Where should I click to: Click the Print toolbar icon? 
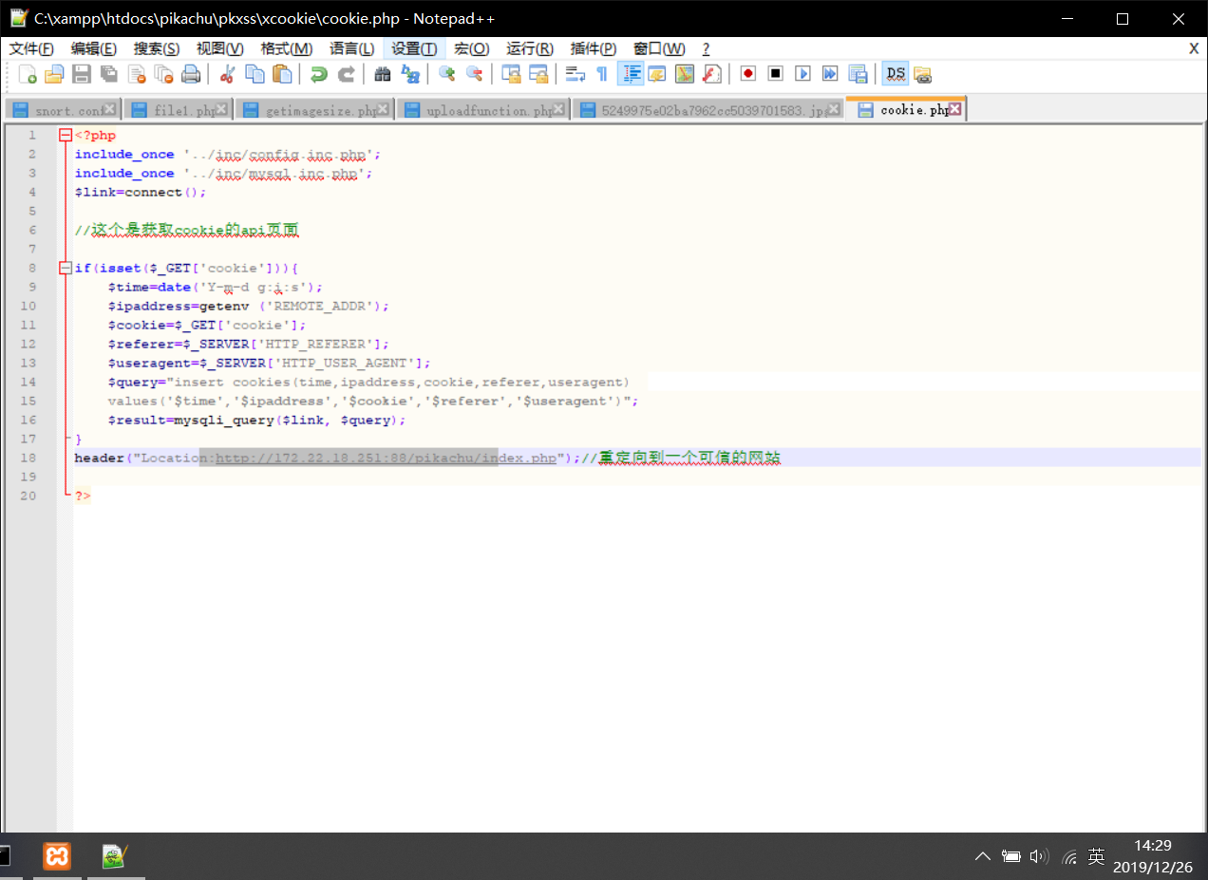point(191,74)
